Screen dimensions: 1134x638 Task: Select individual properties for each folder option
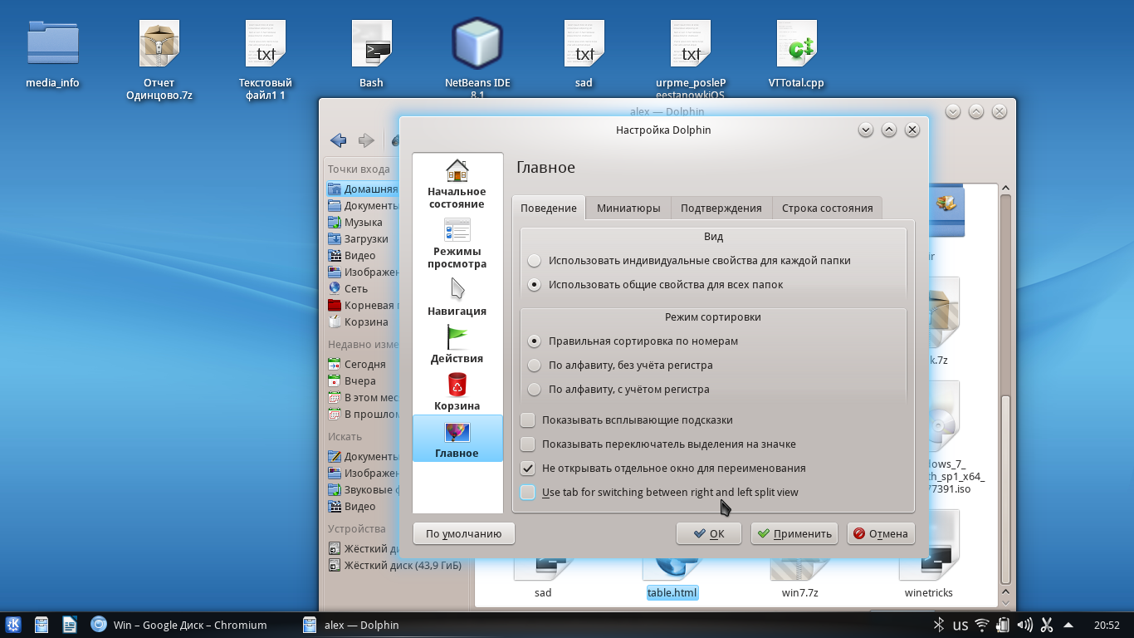tap(535, 261)
